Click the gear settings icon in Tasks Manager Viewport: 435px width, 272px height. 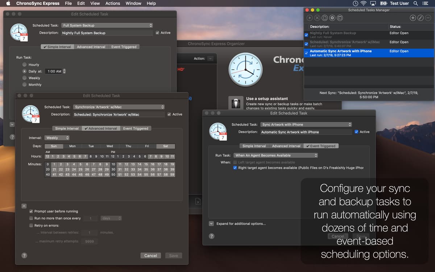point(332,17)
